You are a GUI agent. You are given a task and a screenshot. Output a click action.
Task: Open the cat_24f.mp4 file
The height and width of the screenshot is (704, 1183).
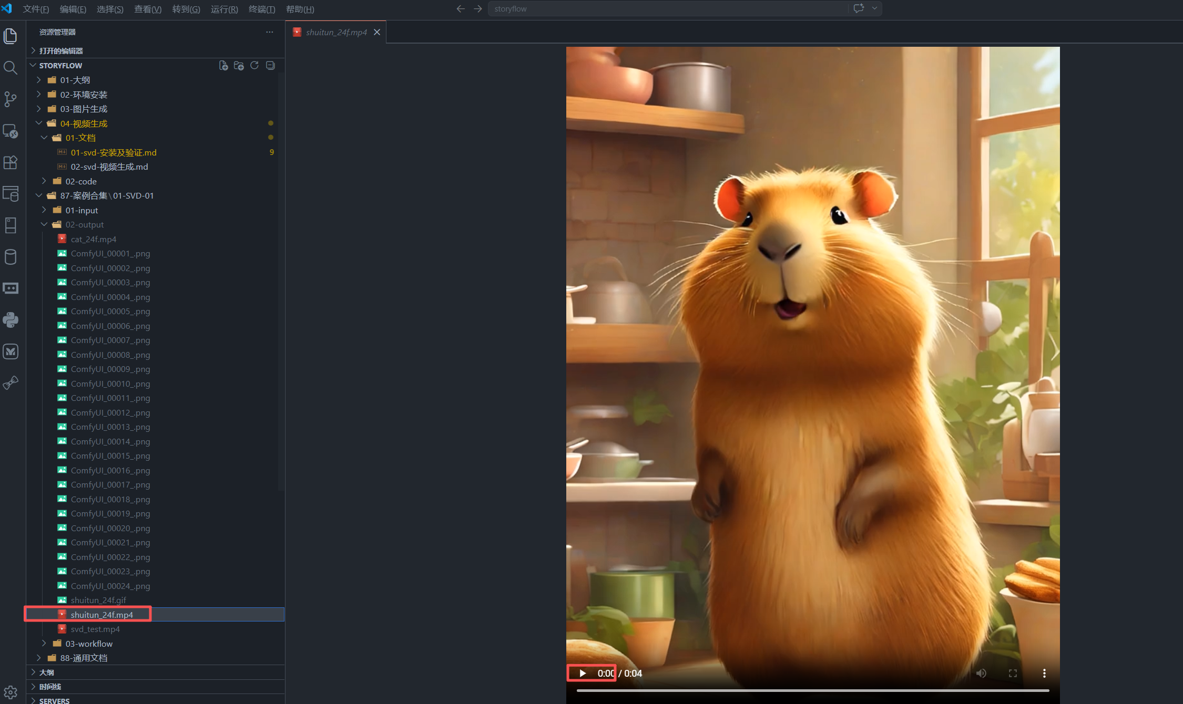(x=93, y=239)
